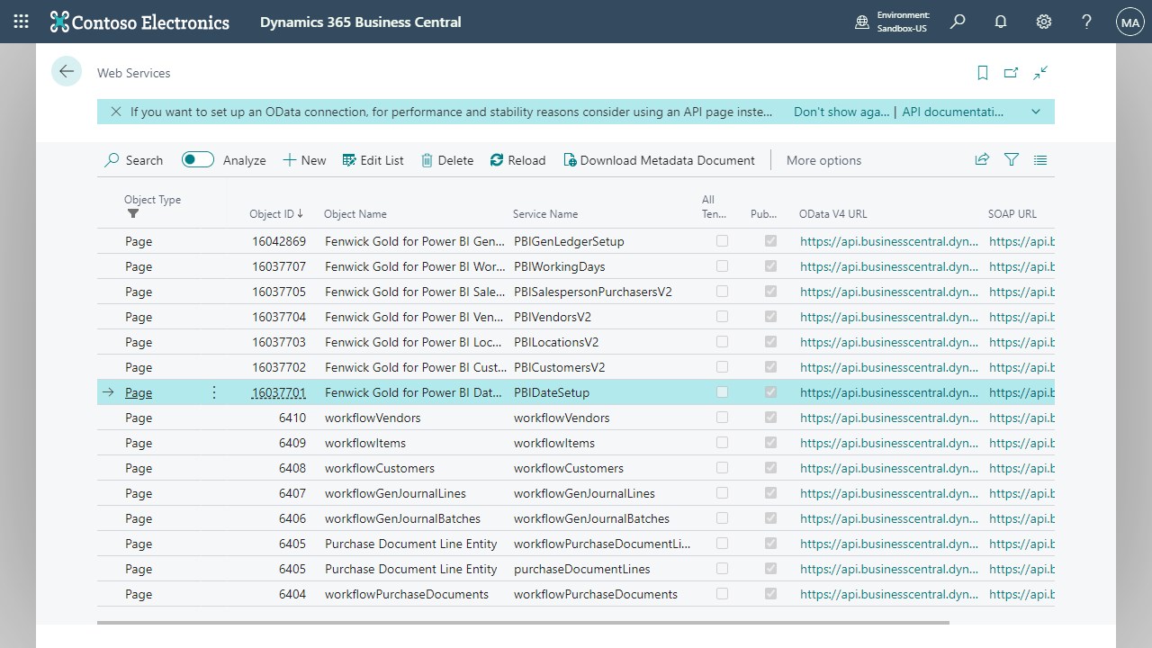Viewport: 1152px width, 648px height.
Task: Open the API documentation link
Action: pos(952,112)
